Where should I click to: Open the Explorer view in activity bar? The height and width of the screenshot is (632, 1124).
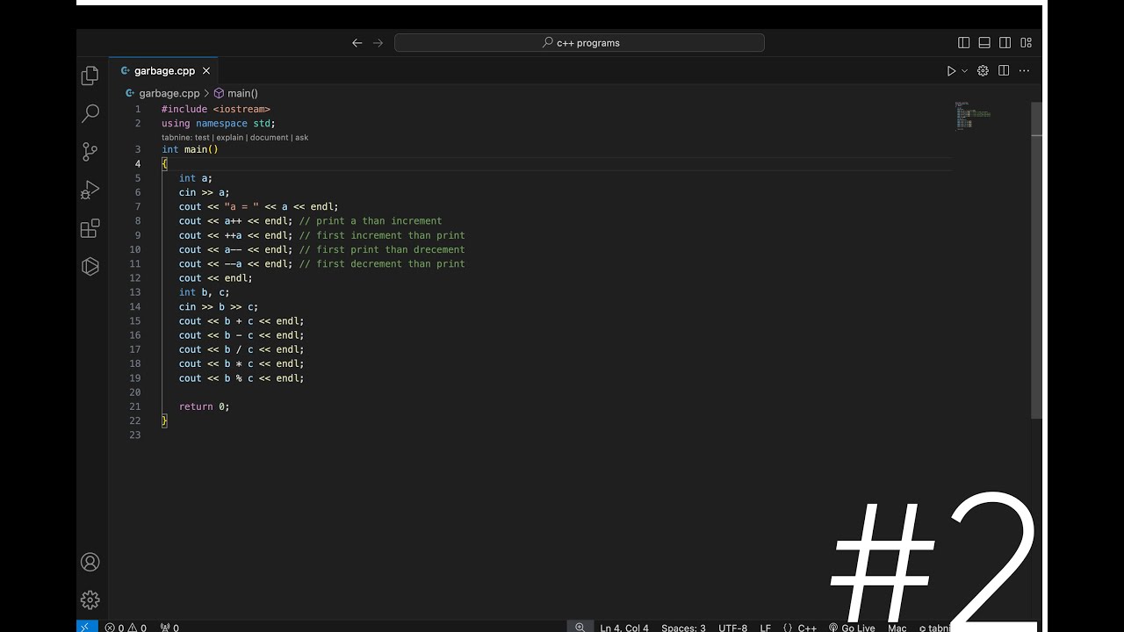(x=90, y=76)
